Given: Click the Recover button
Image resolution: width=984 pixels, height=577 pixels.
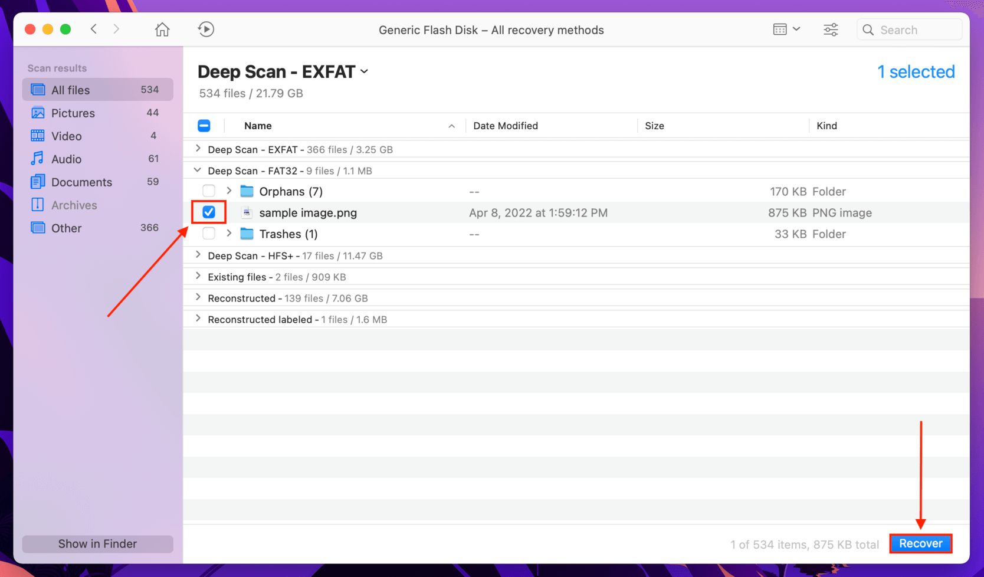Looking at the screenshot, I should pos(920,543).
